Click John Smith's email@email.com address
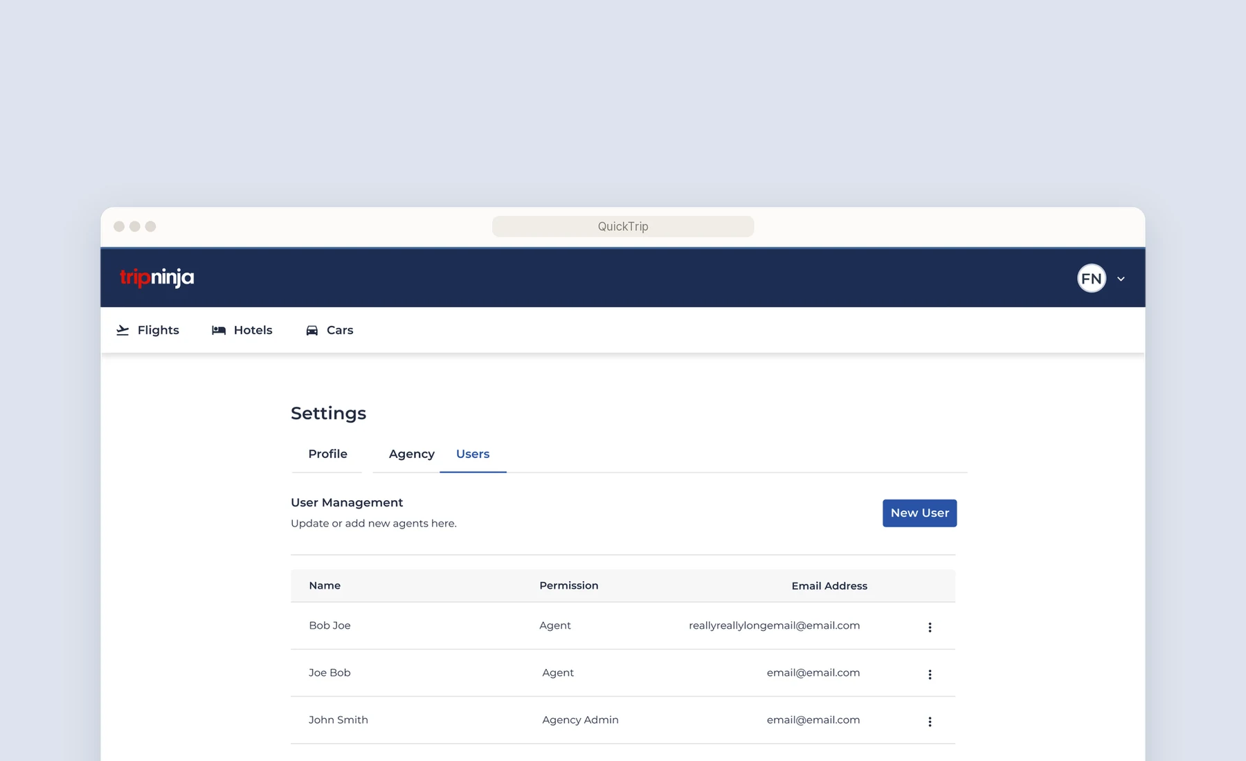The image size is (1246, 761). pyautogui.click(x=813, y=719)
